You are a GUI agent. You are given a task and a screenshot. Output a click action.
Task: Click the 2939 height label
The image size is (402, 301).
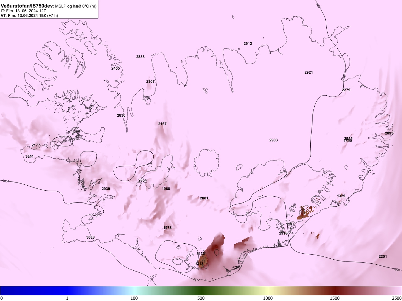click(x=106, y=189)
